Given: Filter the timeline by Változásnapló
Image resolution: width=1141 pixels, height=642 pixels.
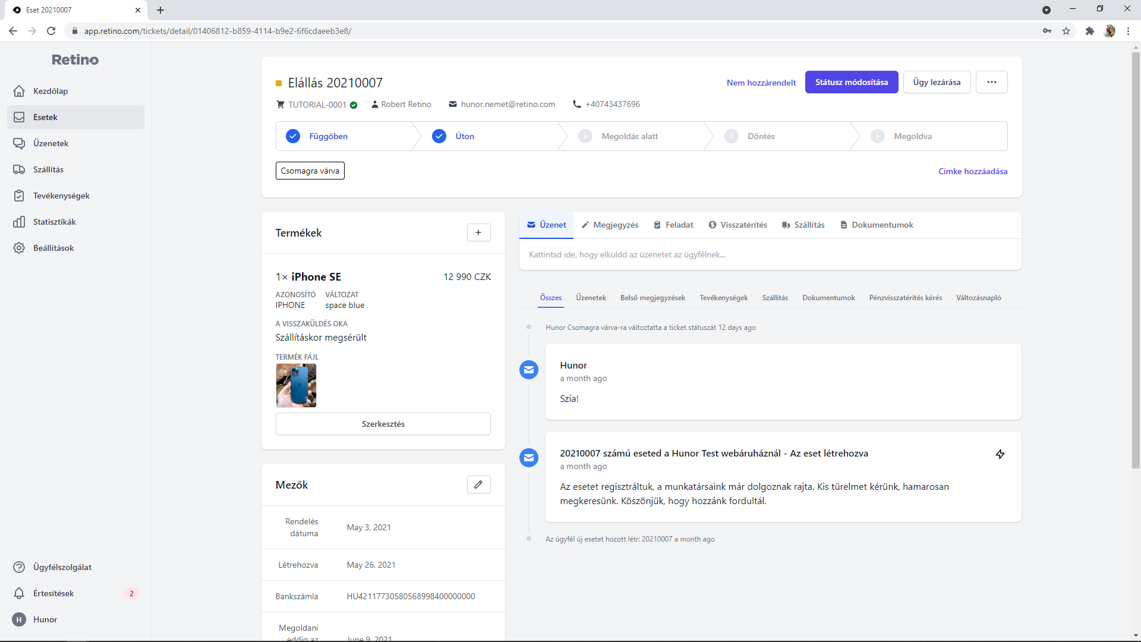Looking at the screenshot, I should point(978,298).
